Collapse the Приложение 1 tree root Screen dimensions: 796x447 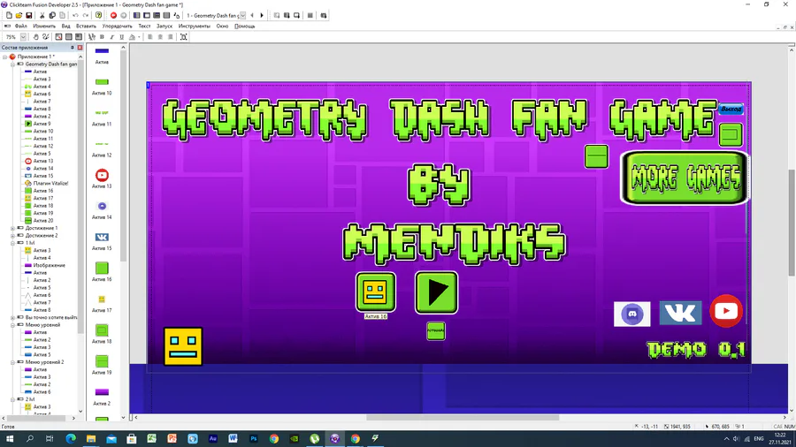coord(5,57)
